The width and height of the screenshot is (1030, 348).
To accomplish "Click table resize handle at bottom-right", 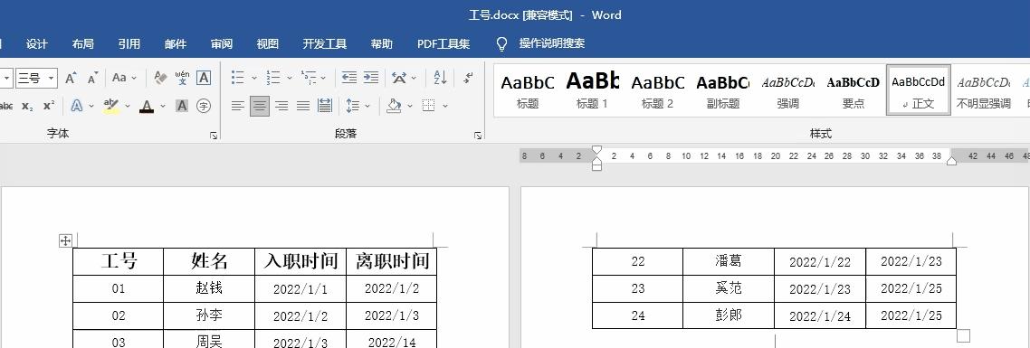I will (x=963, y=336).
